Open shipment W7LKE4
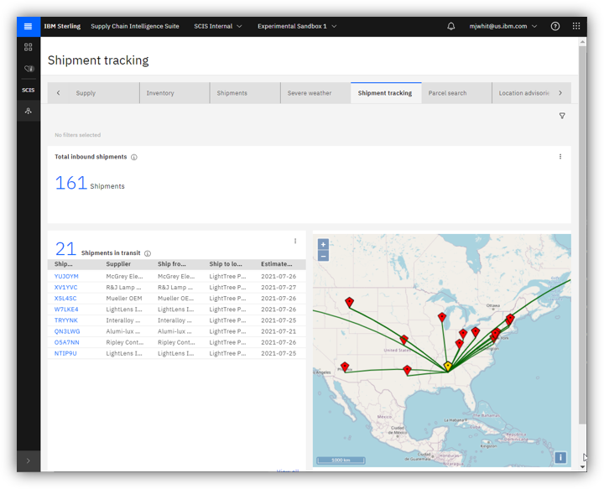604x489 pixels. [x=66, y=310]
